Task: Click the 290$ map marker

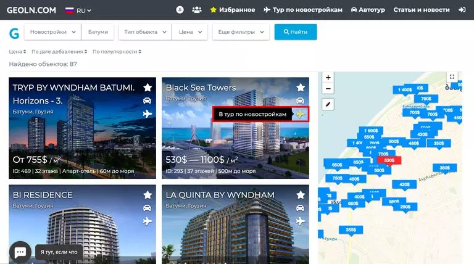Action: point(405,207)
